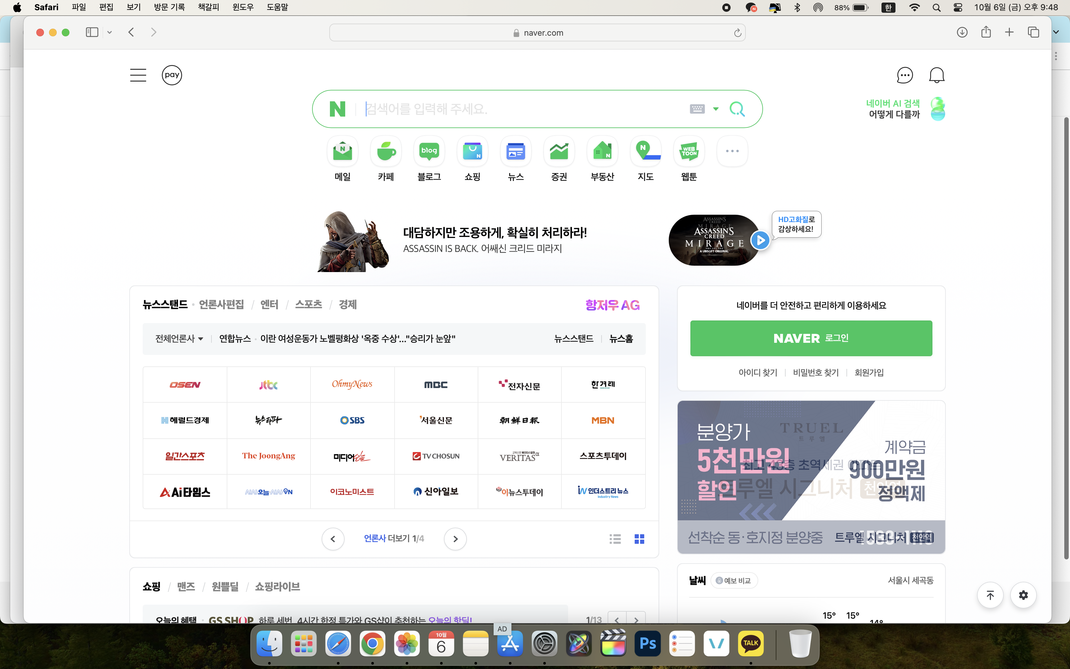Select the 스포츠 news tab
This screenshot has height=669, width=1070.
(x=308, y=305)
